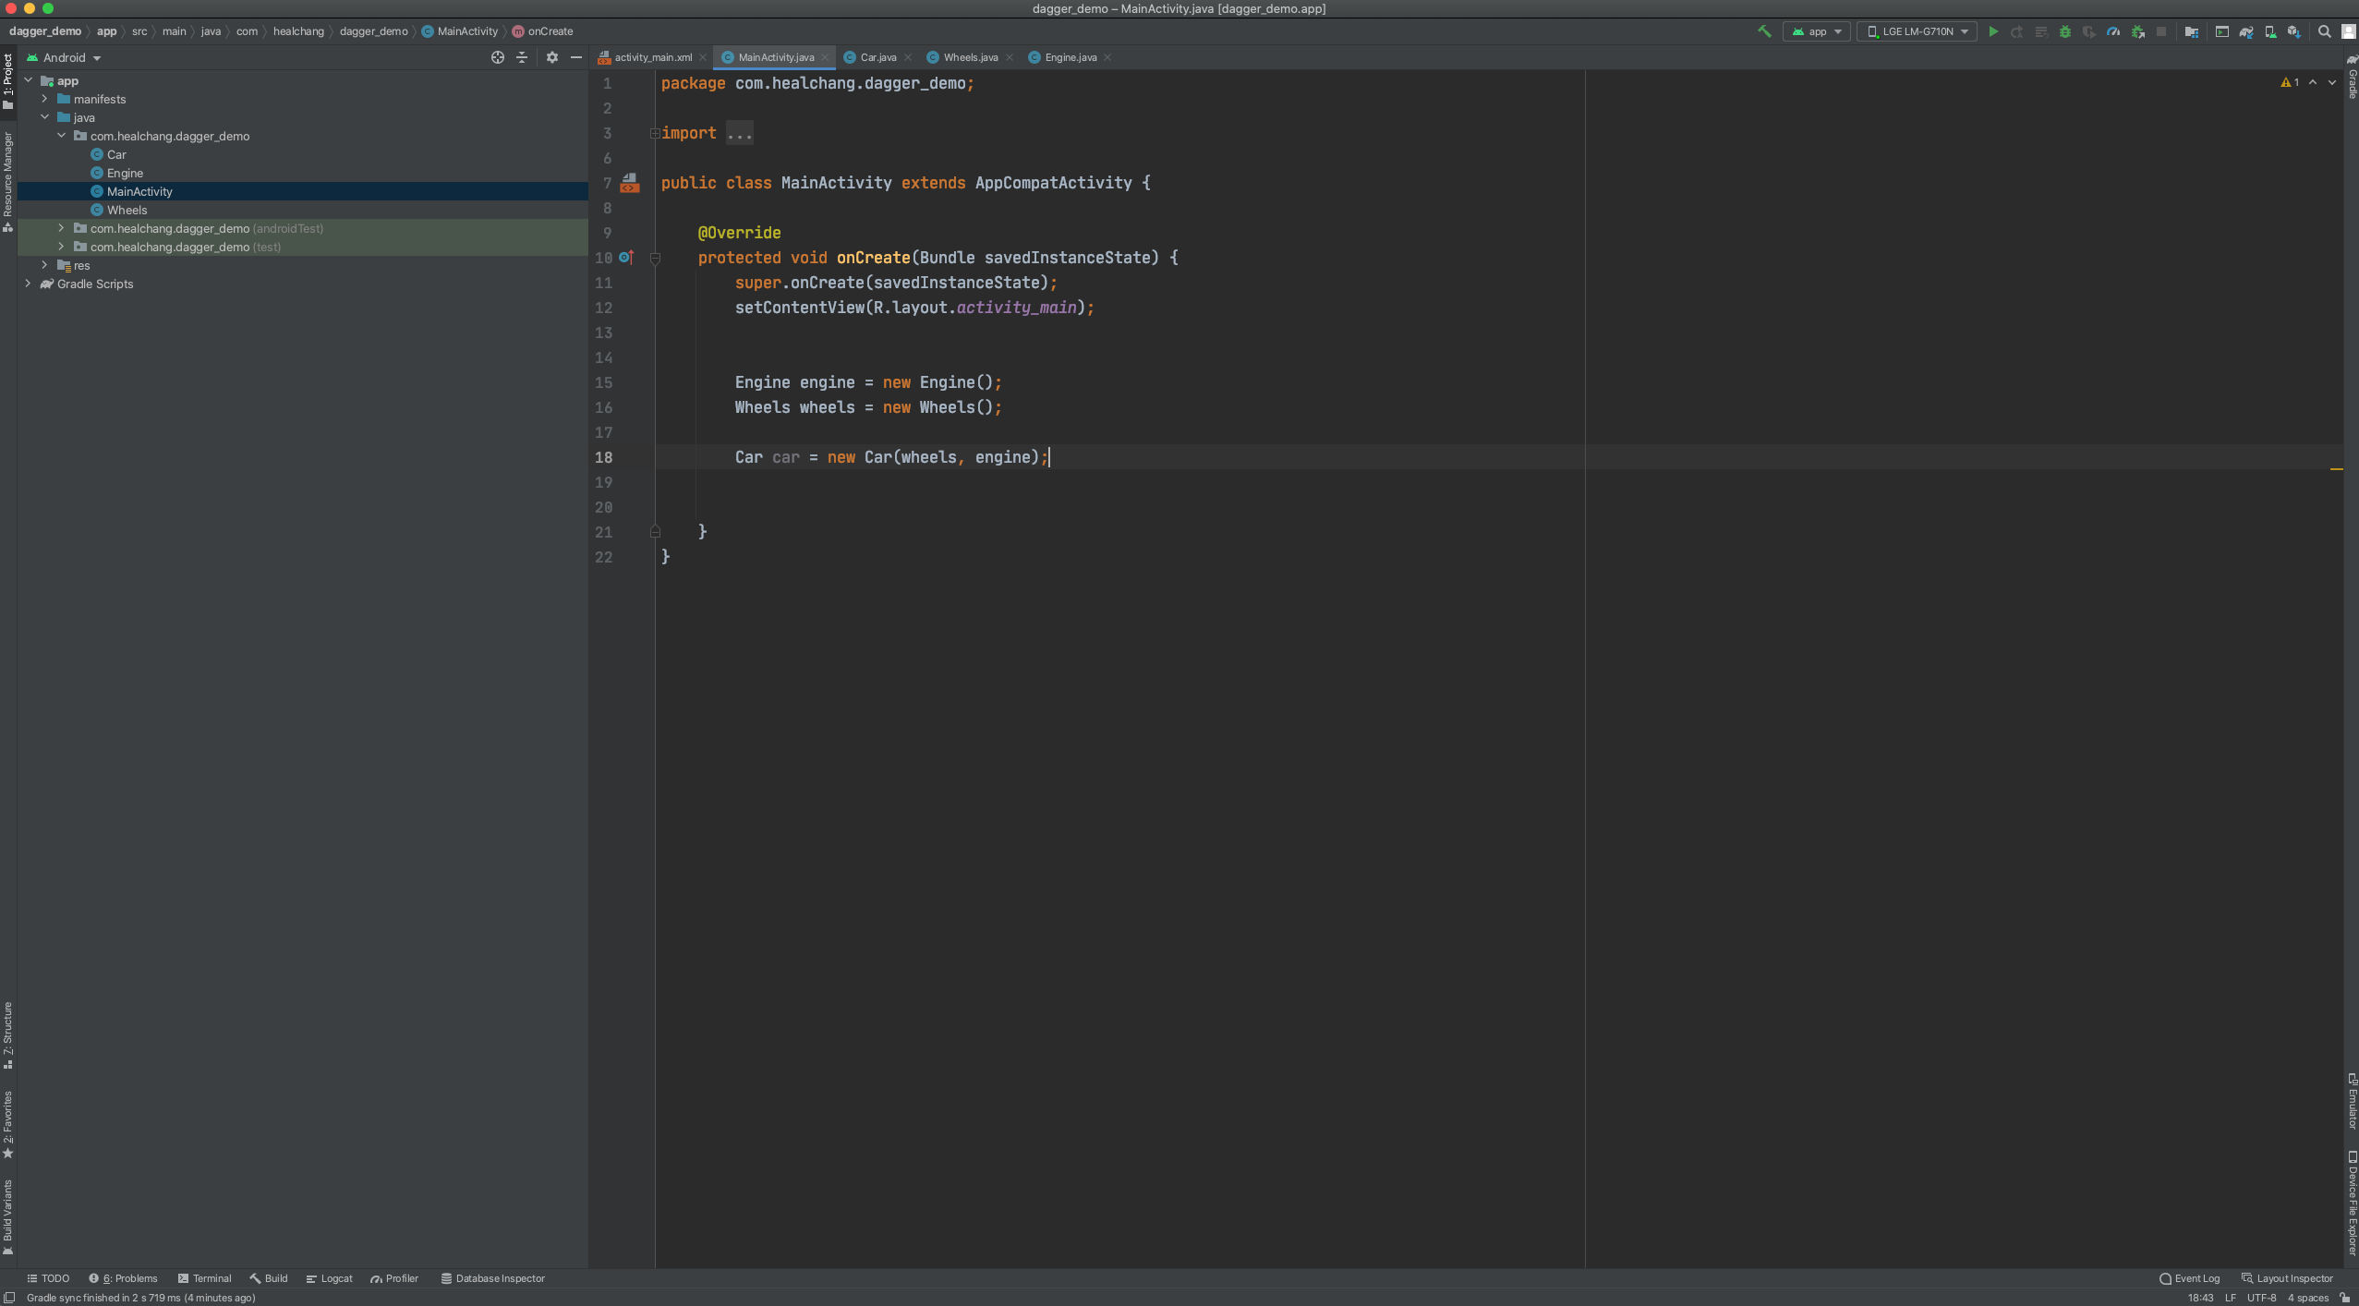2359x1306 pixels.
Task: Open the LGE LM-G710N device dropdown
Action: [x=1917, y=31]
